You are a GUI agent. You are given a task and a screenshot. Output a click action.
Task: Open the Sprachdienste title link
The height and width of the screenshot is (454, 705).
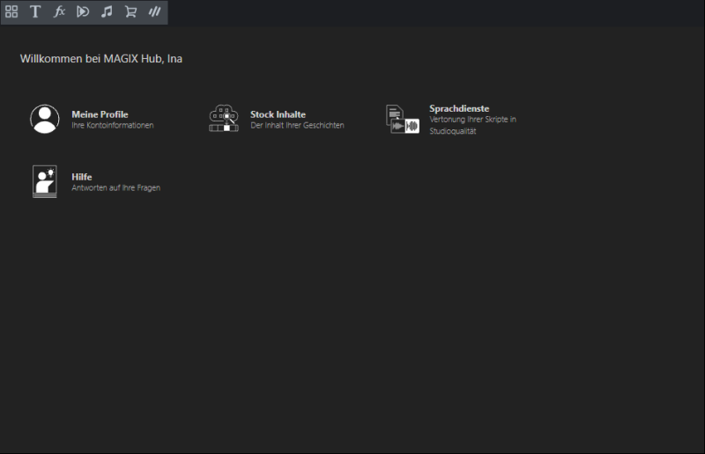click(459, 108)
